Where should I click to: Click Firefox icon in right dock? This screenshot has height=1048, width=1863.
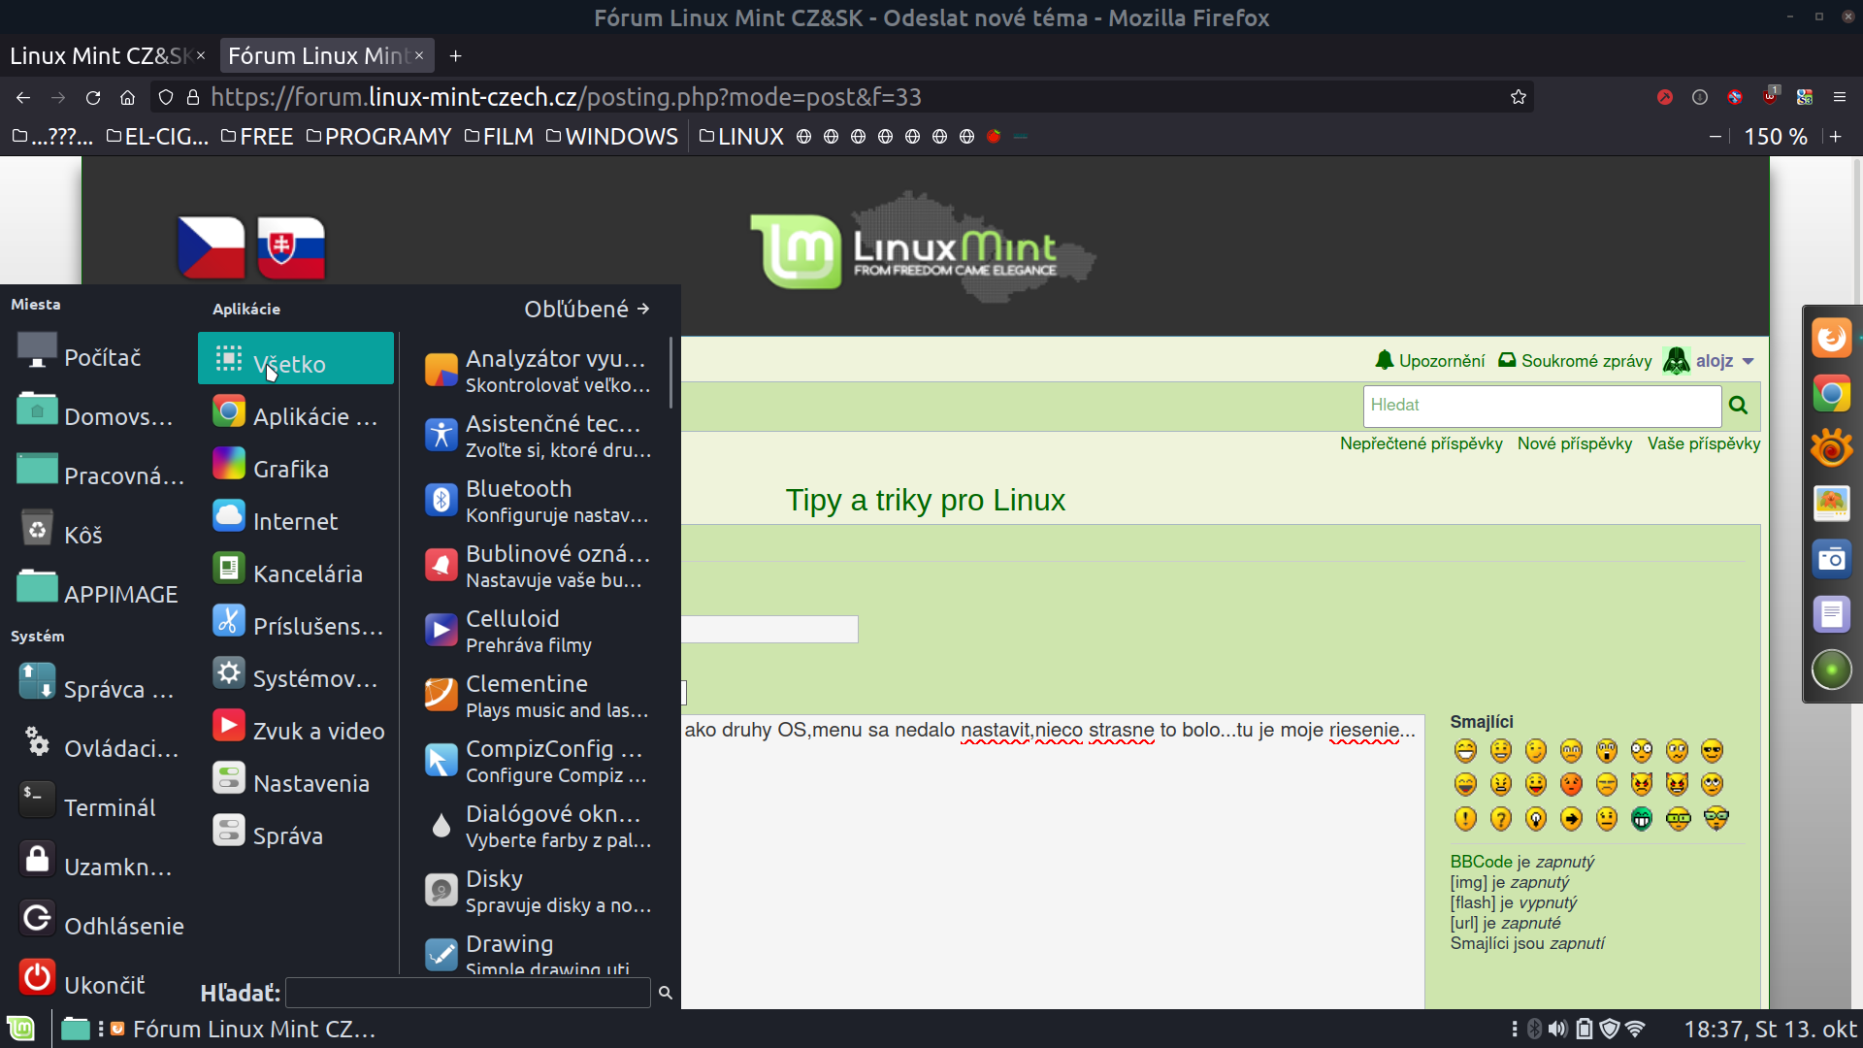click(x=1831, y=339)
